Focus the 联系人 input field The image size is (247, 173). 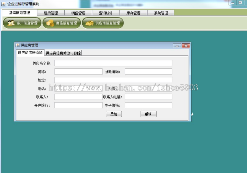point(78,97)
